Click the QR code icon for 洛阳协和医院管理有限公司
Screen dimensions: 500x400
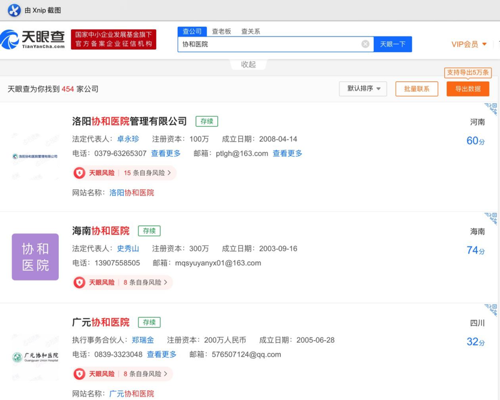[491, 109]
